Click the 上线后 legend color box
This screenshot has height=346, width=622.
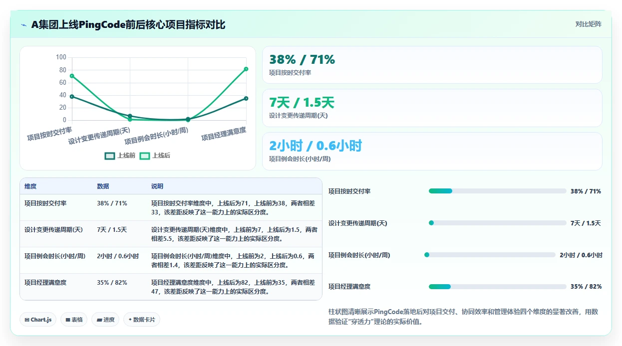tap(145, 156)
